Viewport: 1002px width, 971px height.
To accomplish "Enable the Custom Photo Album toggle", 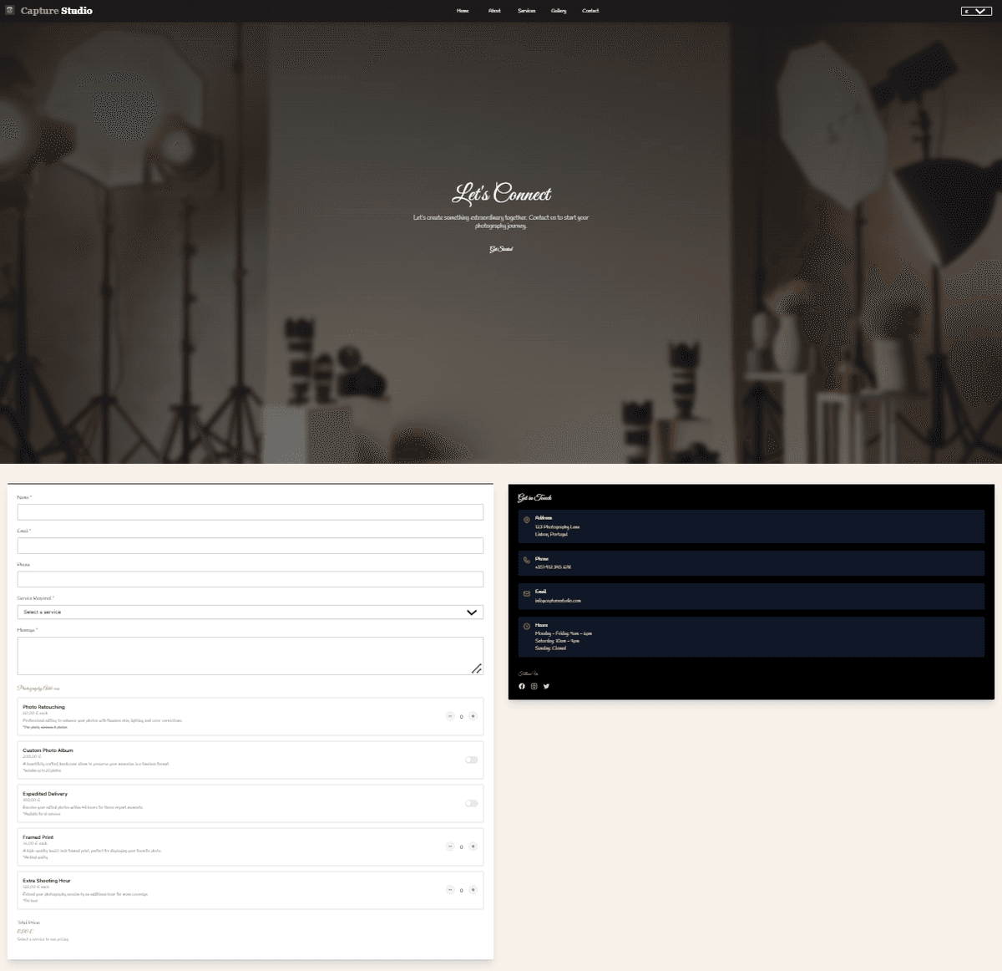I will tap(471, 760).
